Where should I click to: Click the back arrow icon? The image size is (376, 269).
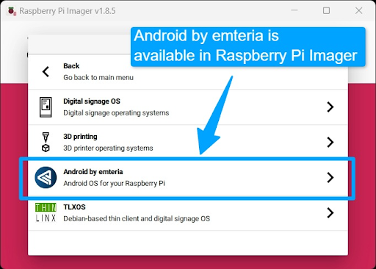tap(46, 72)
